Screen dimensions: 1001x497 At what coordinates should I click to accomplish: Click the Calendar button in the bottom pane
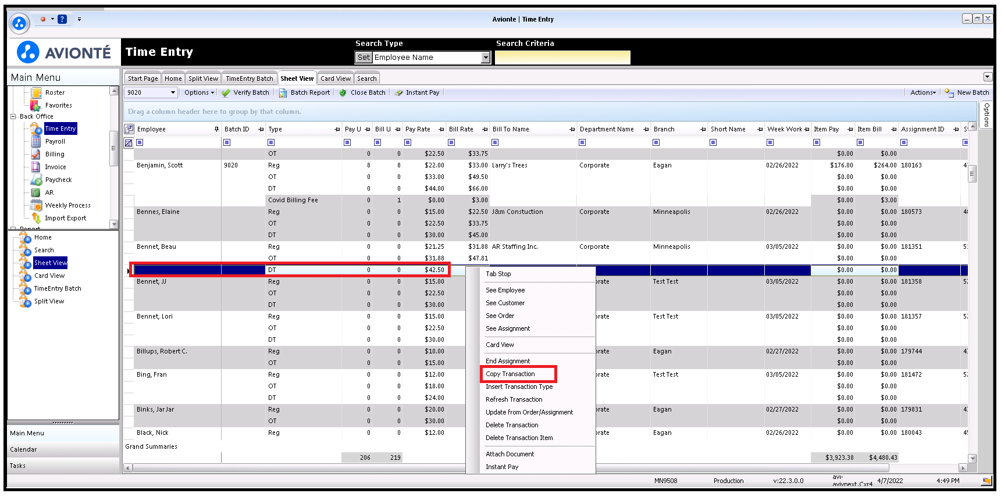[x=63, y=449]
